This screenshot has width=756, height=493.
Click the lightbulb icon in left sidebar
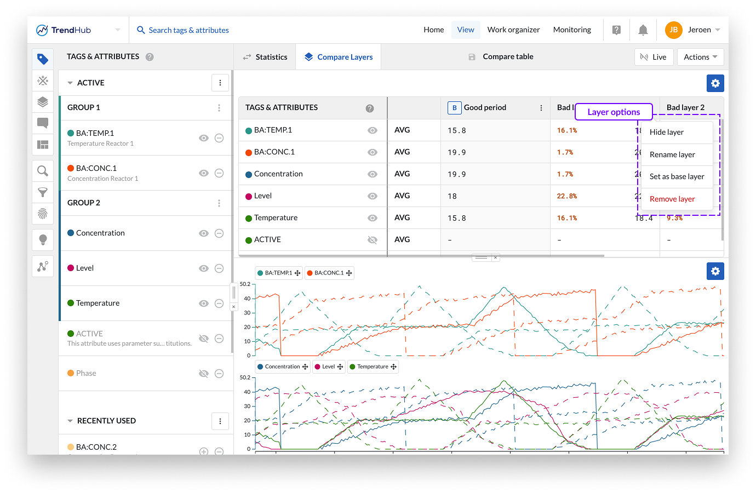(x=43, y=239)
